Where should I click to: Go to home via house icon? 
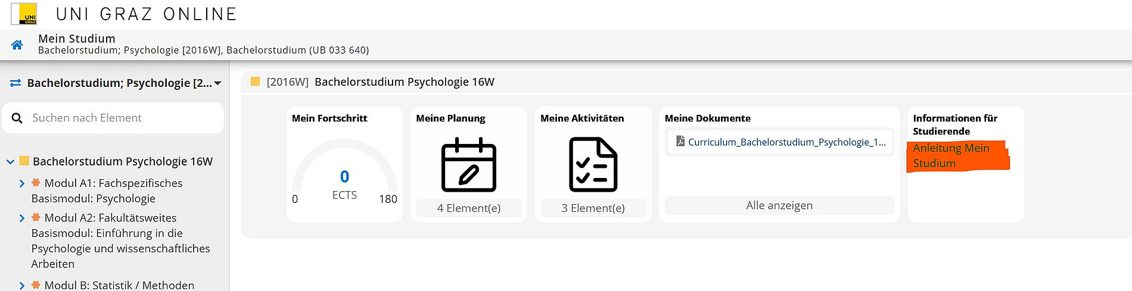tap(17, 45)
